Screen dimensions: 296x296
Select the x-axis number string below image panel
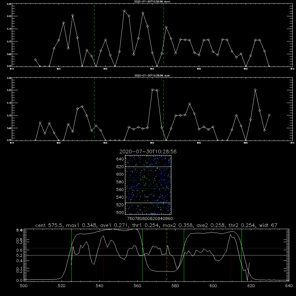[150, 218]
